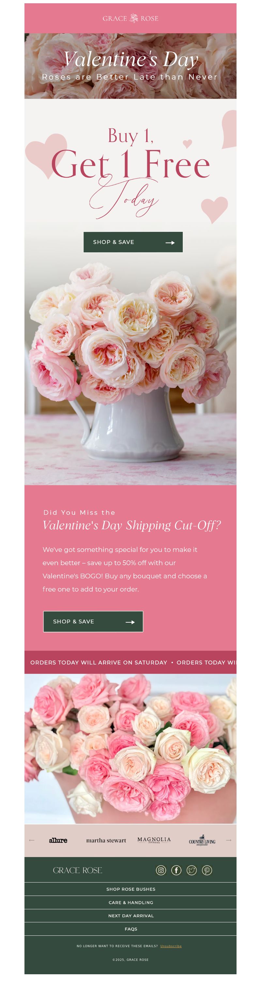Click the Magnolia Journal logo
Screen dimensions: 261x987
(x=154, y=840)
